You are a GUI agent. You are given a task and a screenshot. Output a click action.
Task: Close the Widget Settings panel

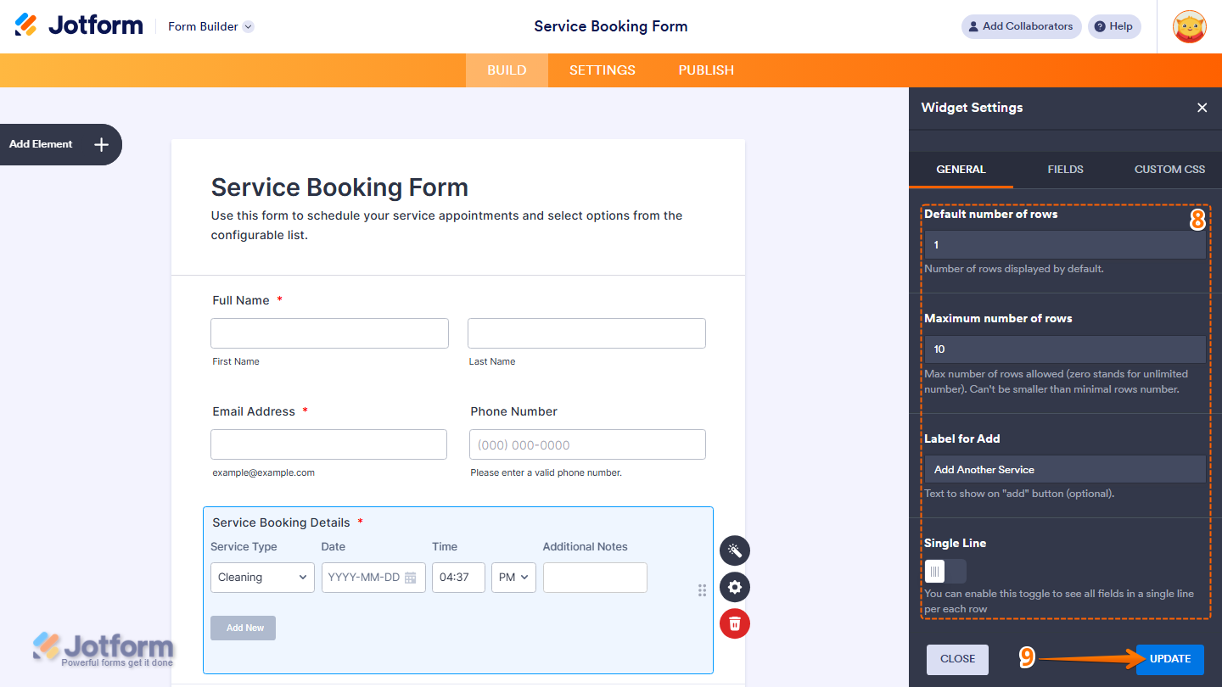1202,108
